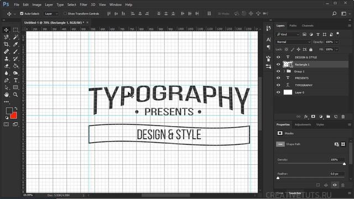
Task: Hide Layer 0
Action: (x=278, y=92)
